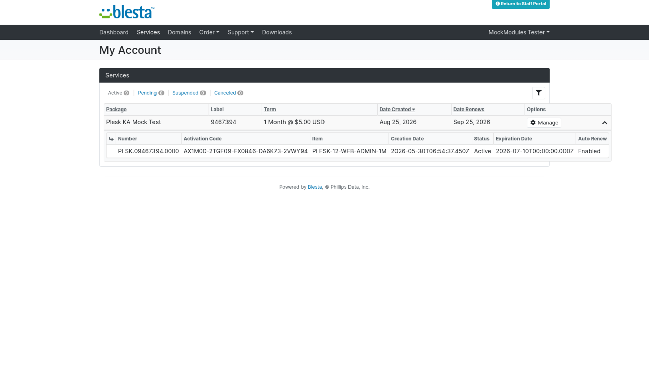
Task: Click the renew date Sep 25, 2026
Action: [472, 122]
